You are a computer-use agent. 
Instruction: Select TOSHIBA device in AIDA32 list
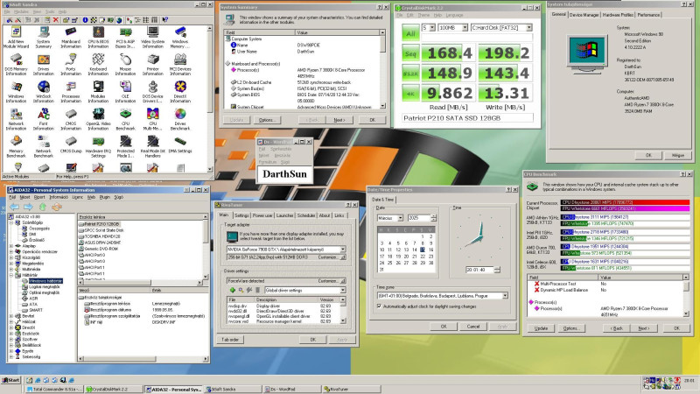[102, 236]
